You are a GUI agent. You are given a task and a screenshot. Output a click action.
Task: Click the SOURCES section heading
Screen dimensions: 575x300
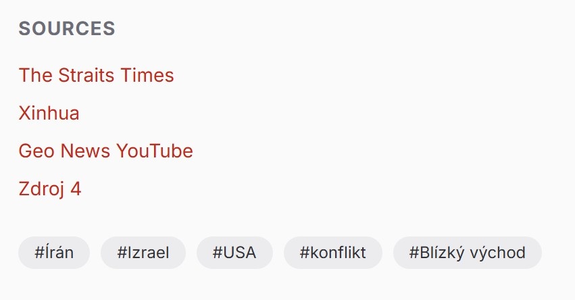click(67, 28)
